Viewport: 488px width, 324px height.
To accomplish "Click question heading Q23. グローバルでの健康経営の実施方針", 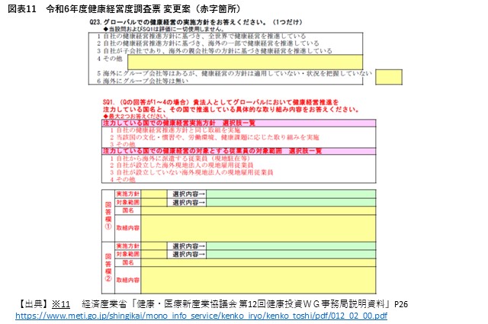I will 196,22.
